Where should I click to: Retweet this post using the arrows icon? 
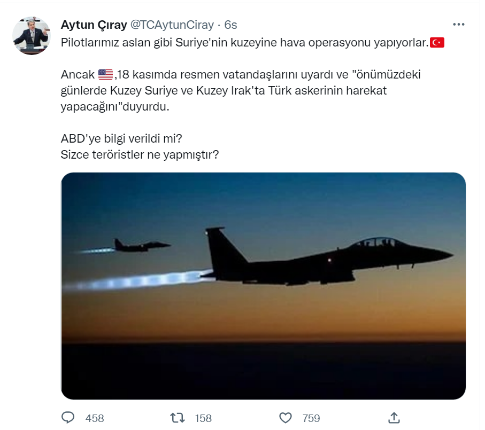pos(176,418)
